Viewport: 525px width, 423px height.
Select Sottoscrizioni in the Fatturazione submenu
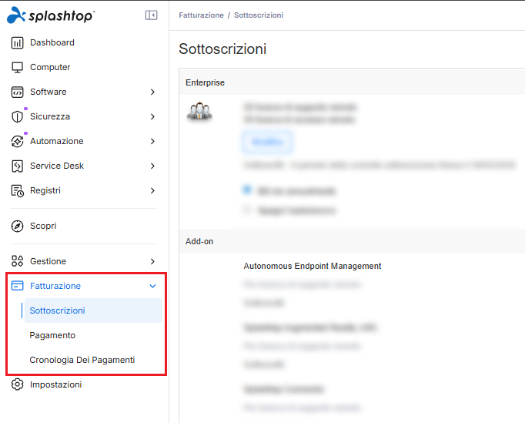pos(93,311)
